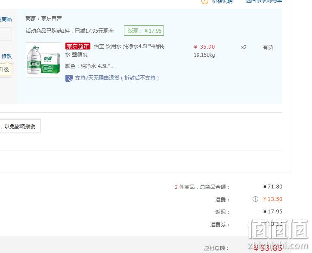Open the return to modify cart link
Viewport: 312px width, 253px height.
[x=264, y=1]
